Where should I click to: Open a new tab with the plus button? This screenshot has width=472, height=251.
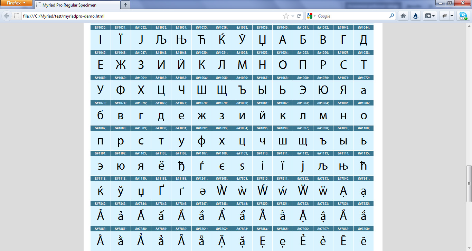click(125, 5)
